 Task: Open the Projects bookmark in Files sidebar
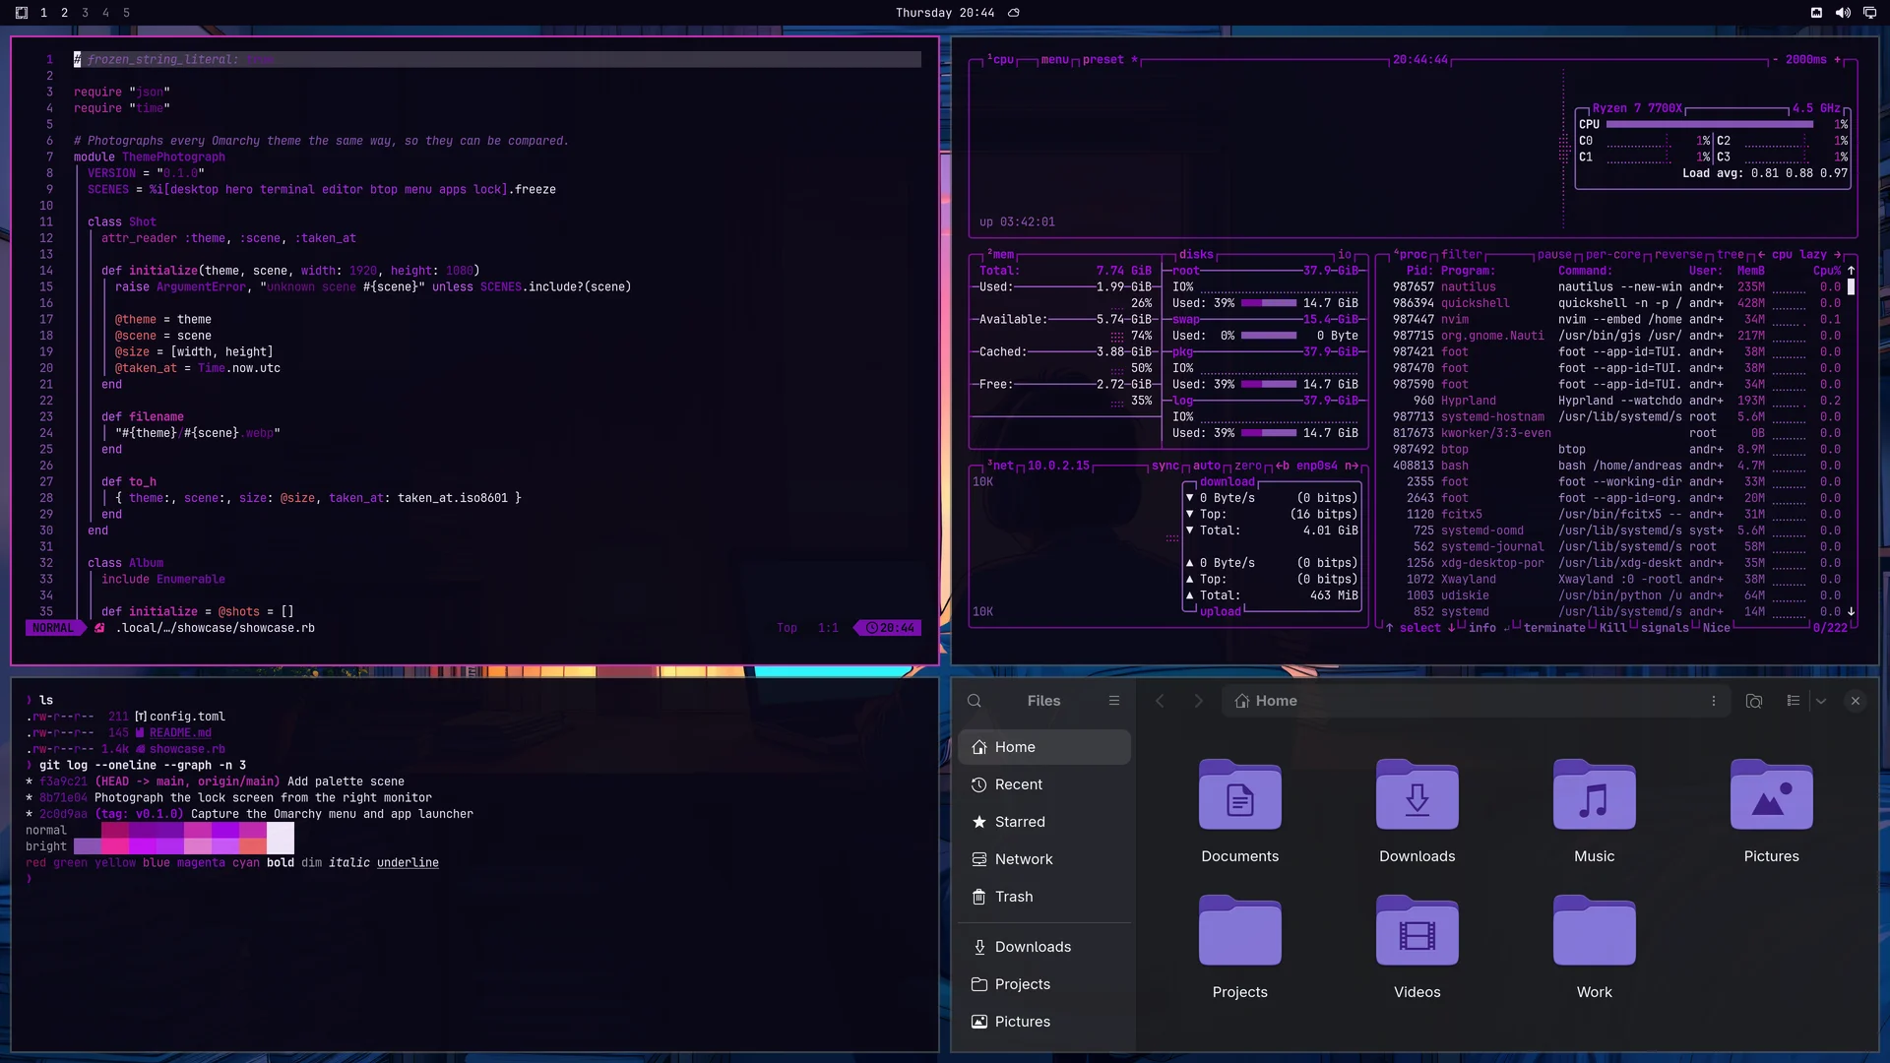[x=1044, y=984]
